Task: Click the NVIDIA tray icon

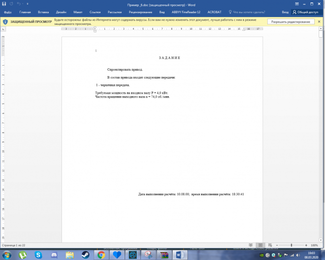Action: [x=262, y=255]
